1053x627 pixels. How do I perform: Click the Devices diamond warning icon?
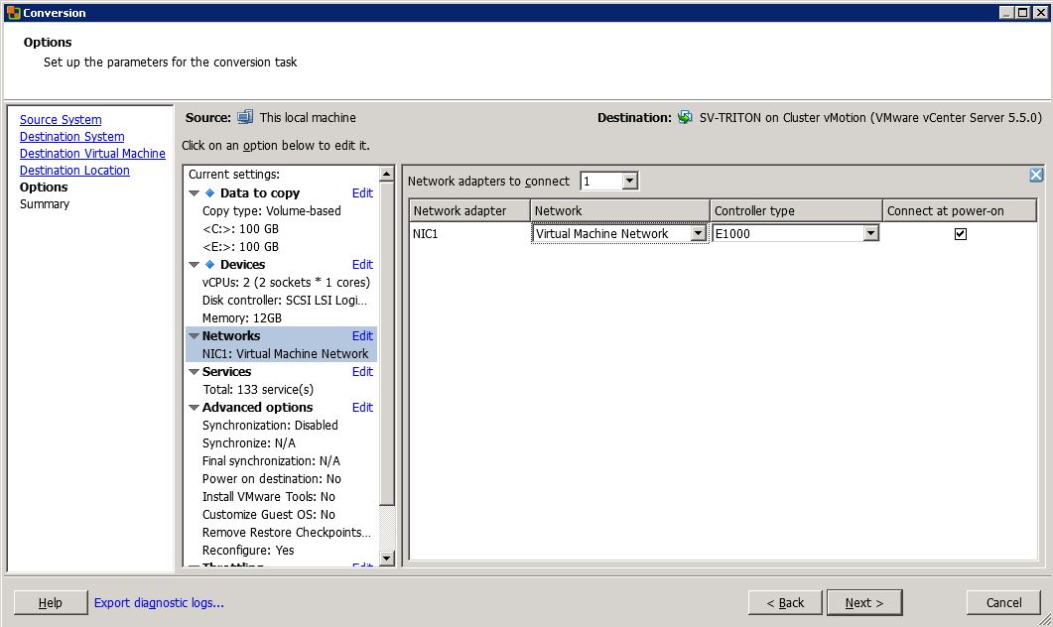pyautogui.click(x=209, y=265)
